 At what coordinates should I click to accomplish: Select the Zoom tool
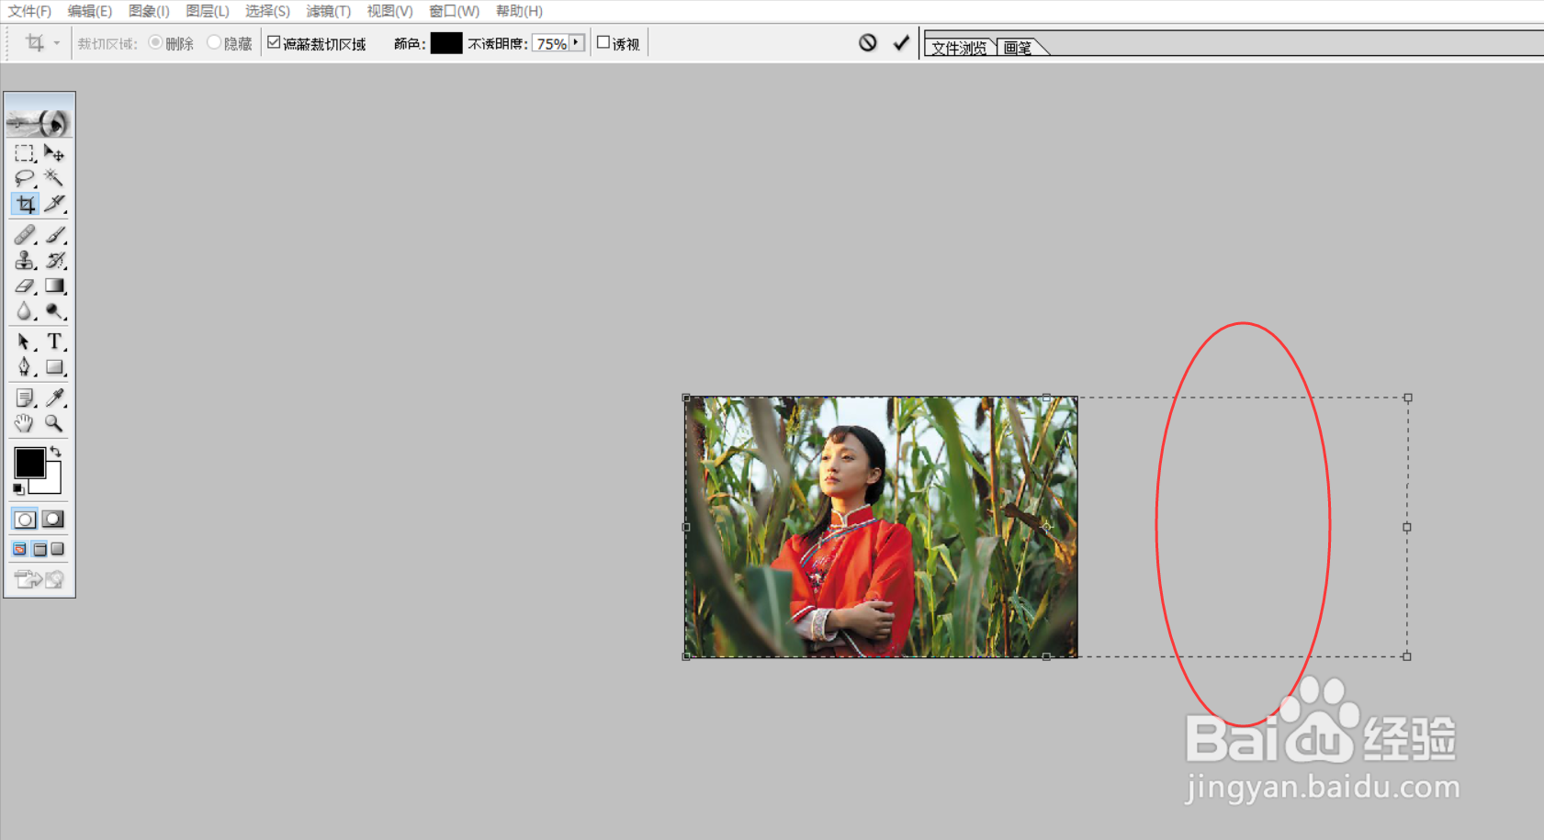(x=54, y=423)
